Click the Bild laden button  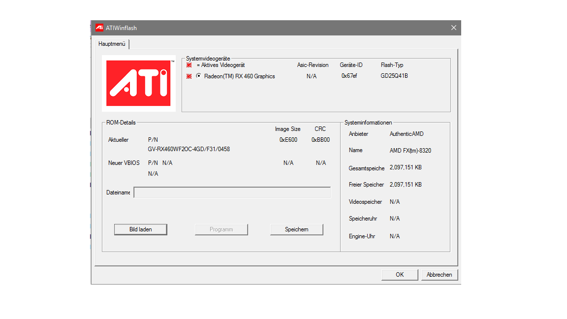coord(141,229)
